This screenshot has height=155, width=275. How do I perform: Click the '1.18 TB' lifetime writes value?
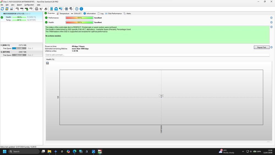pyautogui.click(x=75, y=51)
